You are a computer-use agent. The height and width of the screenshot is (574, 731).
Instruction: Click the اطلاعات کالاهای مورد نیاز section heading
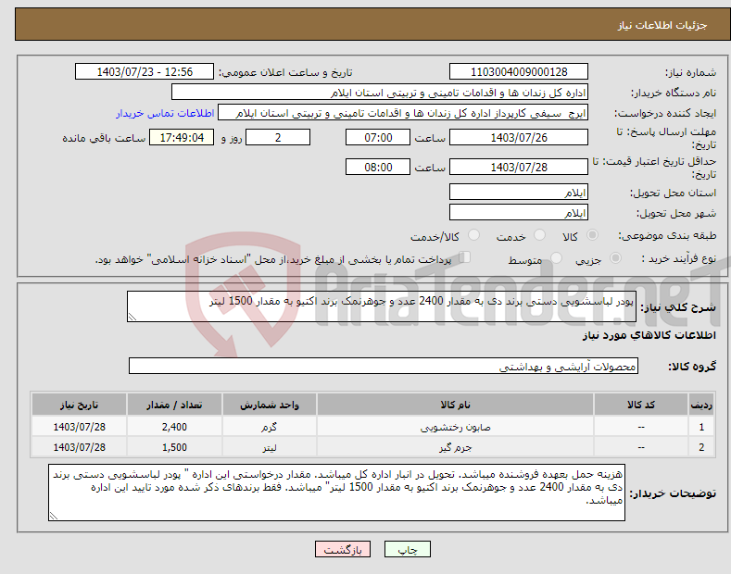[x=649, y=335]
